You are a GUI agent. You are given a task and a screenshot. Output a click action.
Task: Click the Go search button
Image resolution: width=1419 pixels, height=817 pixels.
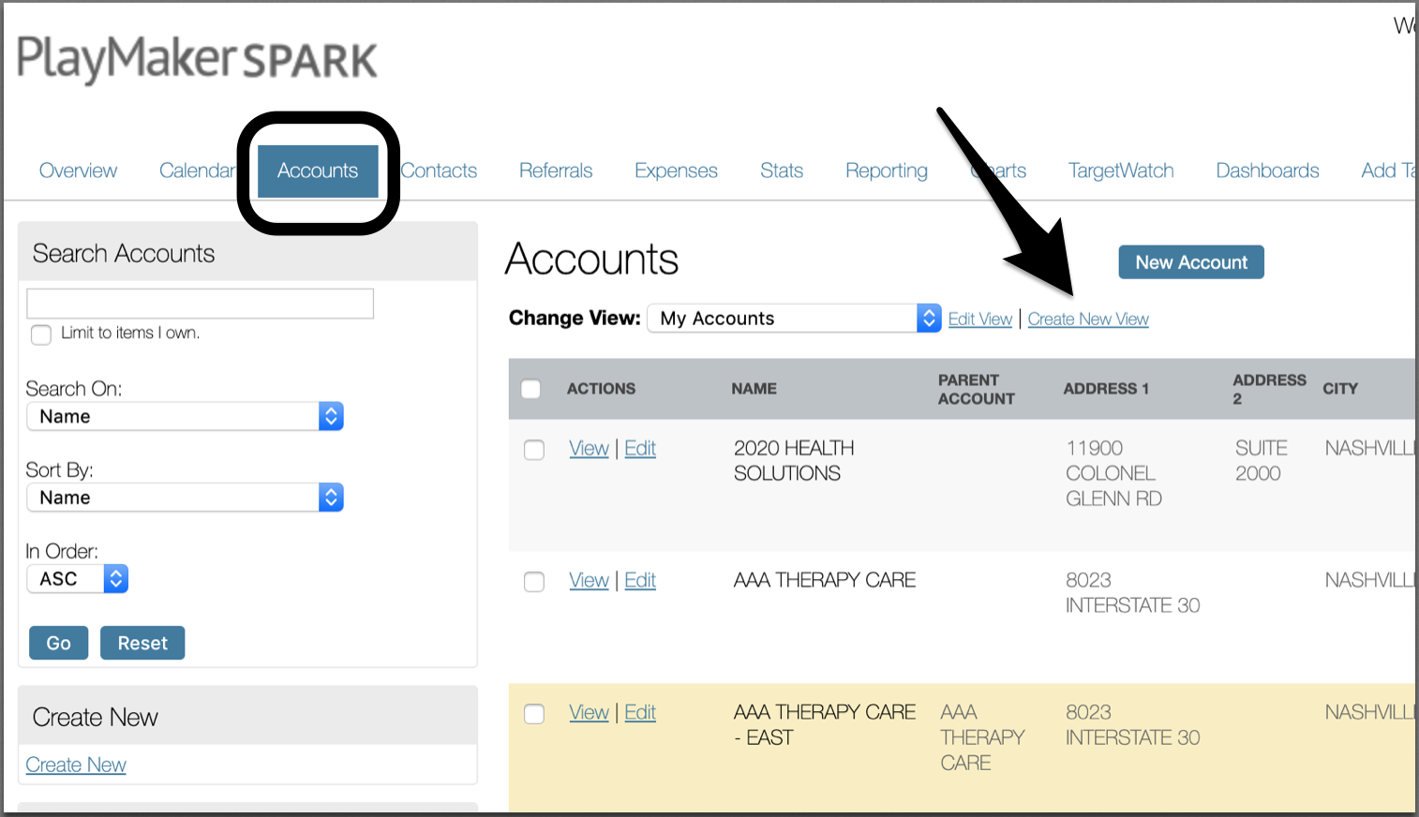coord(59,643)
